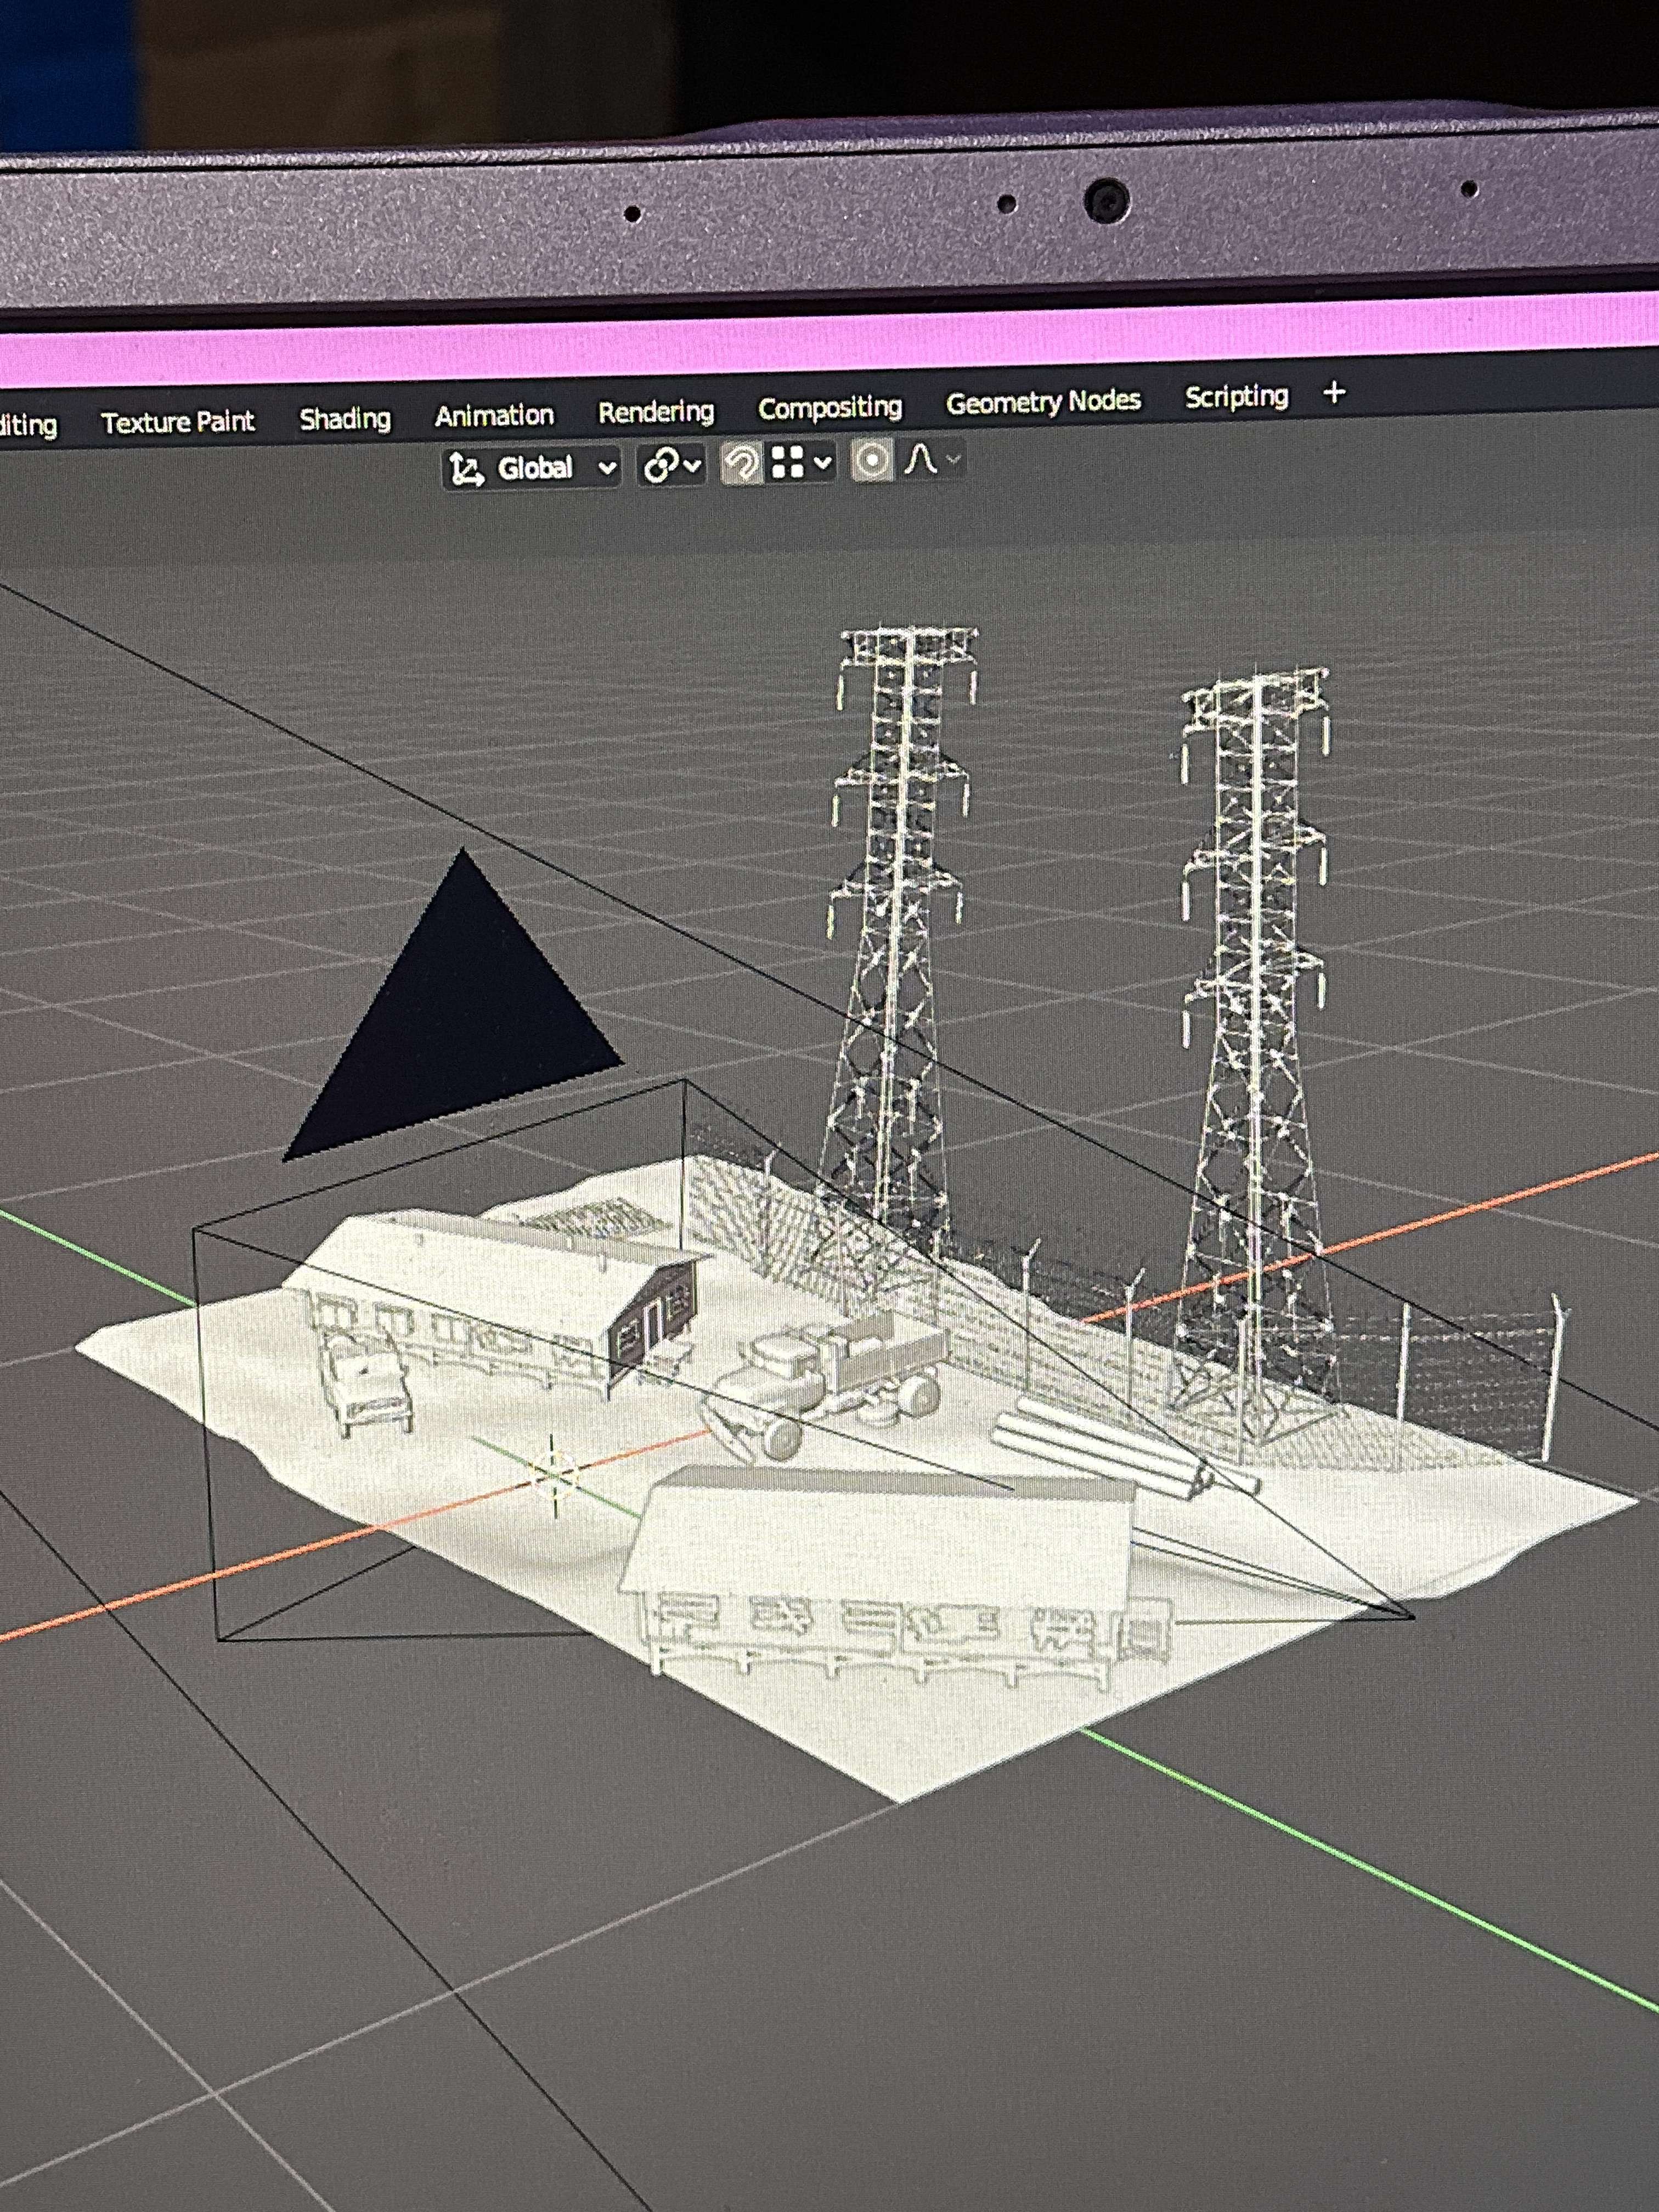Toggle proportional editing circle icon

click(x=872, y=461)
